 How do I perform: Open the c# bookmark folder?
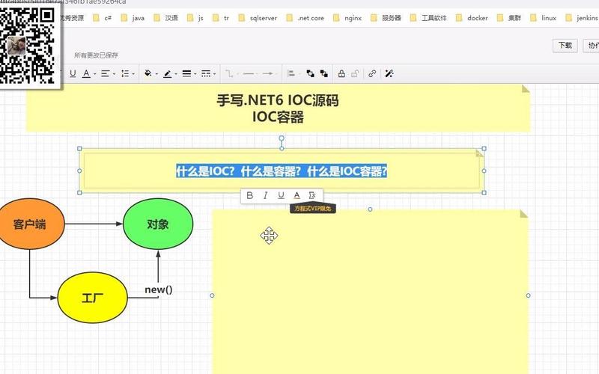point(103,18)
